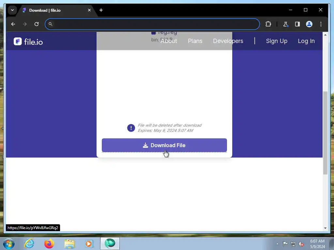Open the Developers page link
334x250 pixels.
coord(228,41)
